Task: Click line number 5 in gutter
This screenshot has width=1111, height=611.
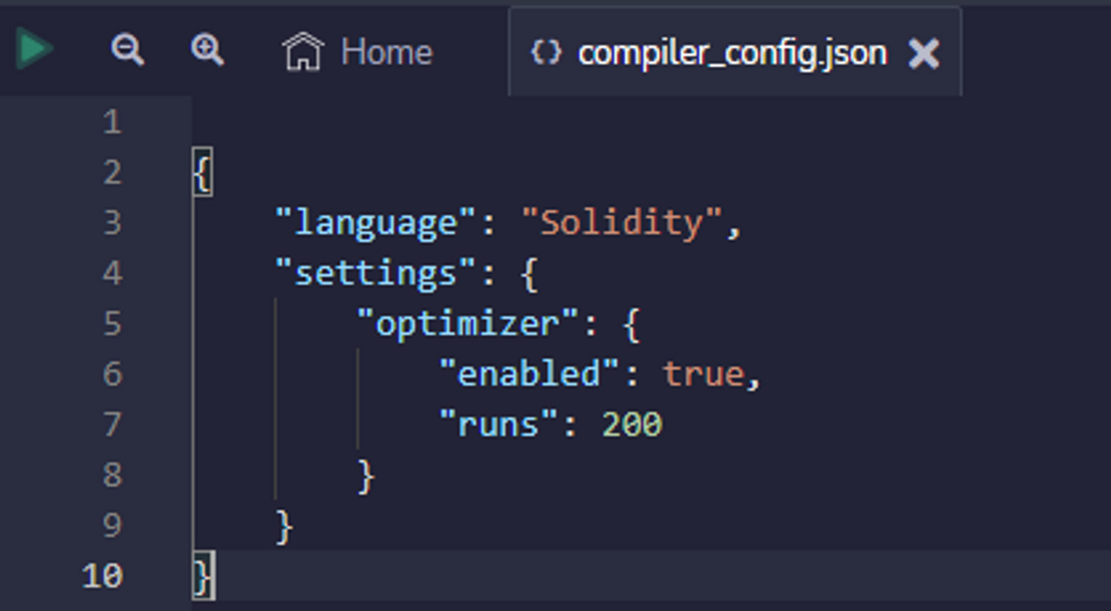Action: coord(112,324)
